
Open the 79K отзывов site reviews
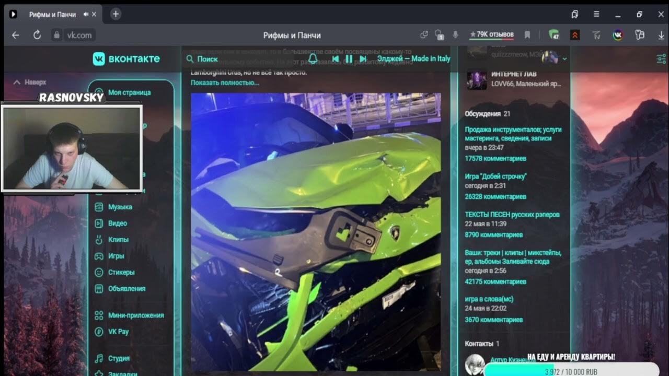[x=492, y=34]
